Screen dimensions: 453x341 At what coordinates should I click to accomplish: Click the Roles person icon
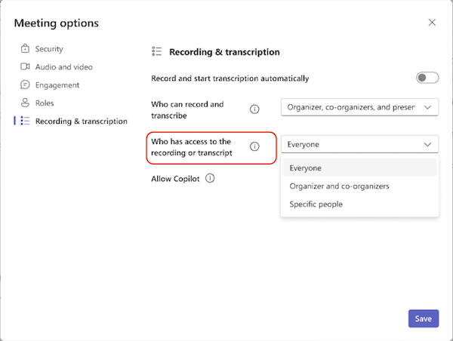click(25, 103)
